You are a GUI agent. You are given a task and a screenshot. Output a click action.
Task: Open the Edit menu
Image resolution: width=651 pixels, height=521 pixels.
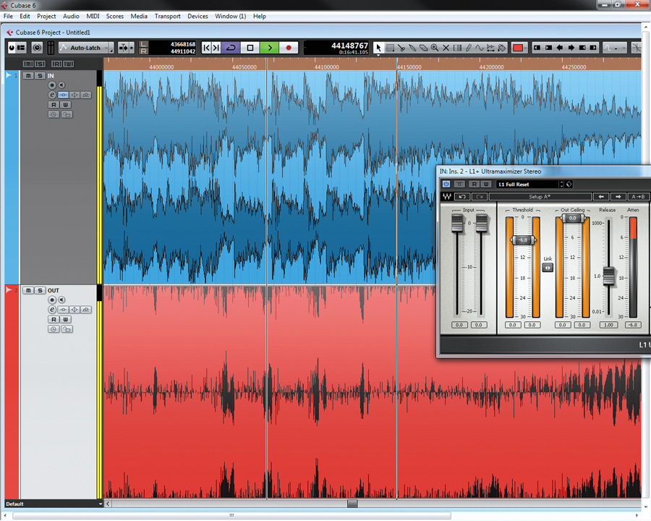pyautogui.click(x=25, y=16)
